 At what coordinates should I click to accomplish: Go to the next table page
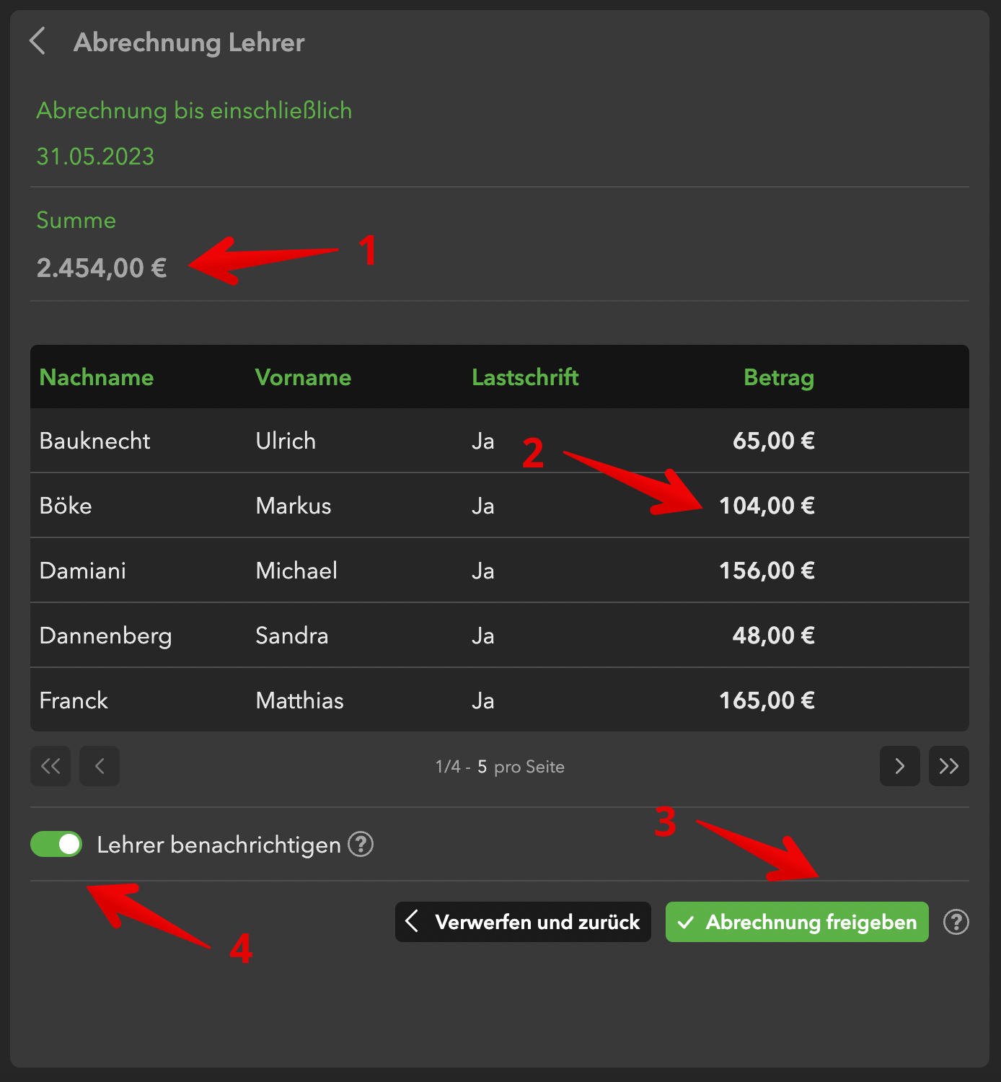899,766
